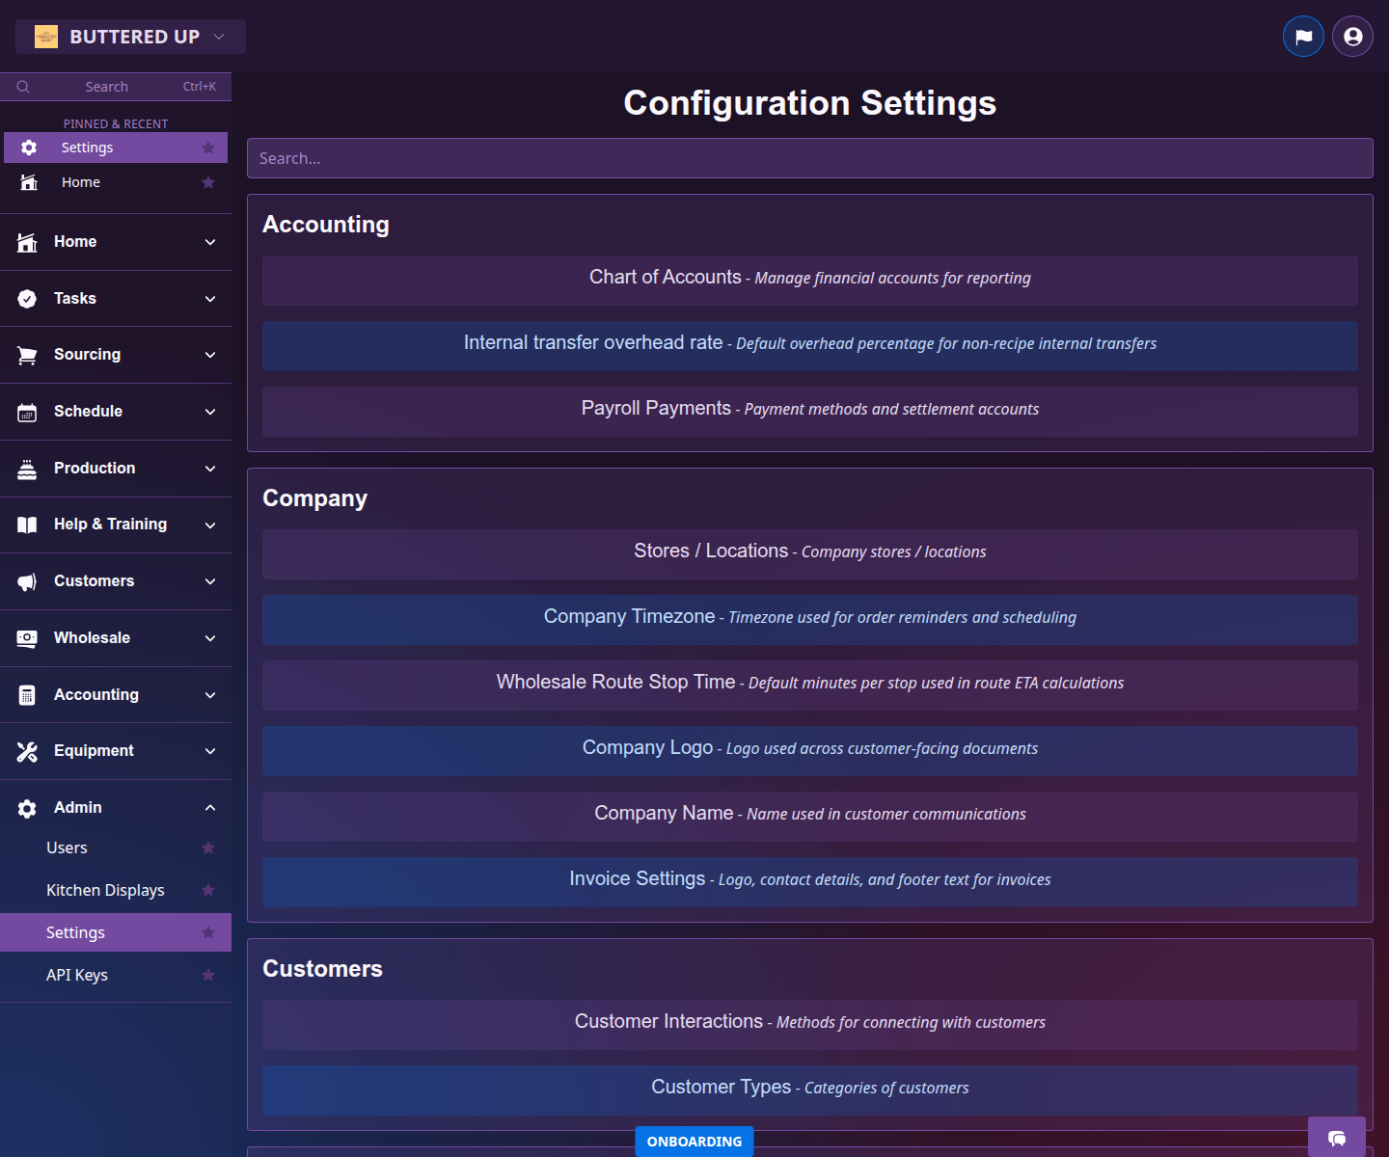Viewport: 1389px width, 1157px height.
Task: Click the configuration settings search field
Action: pyautogui.click(x=810, y=157)
